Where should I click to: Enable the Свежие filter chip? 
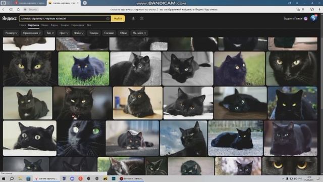[109, 33]
